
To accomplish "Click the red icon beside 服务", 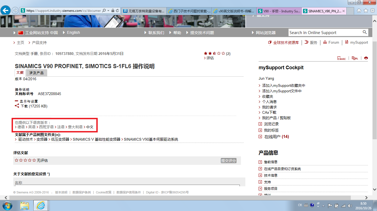I will pyautogui.click(x=306, y=42).
